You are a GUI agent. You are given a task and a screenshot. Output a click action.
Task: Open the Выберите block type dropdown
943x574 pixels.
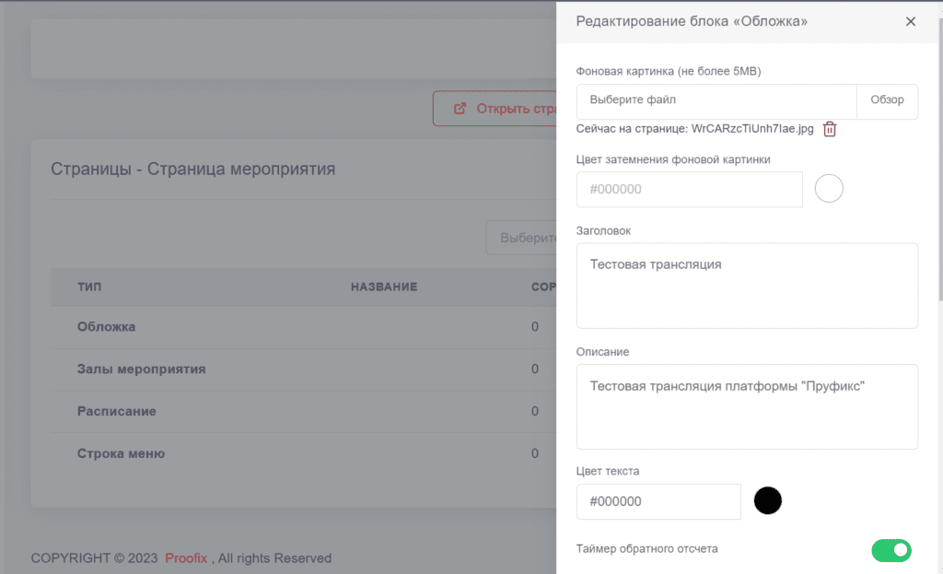click(522, 238)
